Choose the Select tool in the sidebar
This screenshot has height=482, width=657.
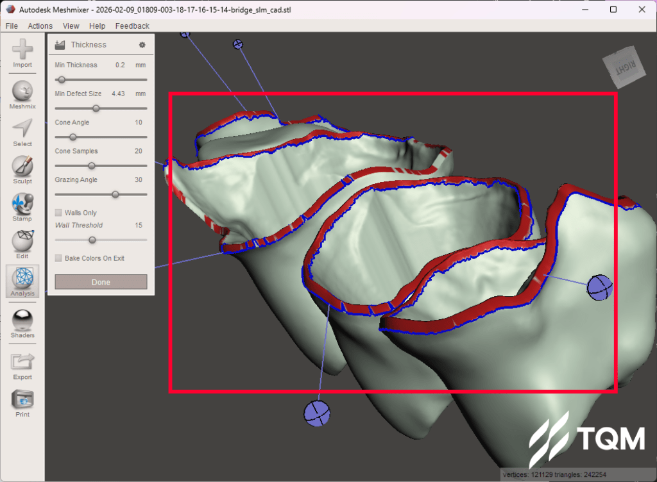click(x=22, y=129)
